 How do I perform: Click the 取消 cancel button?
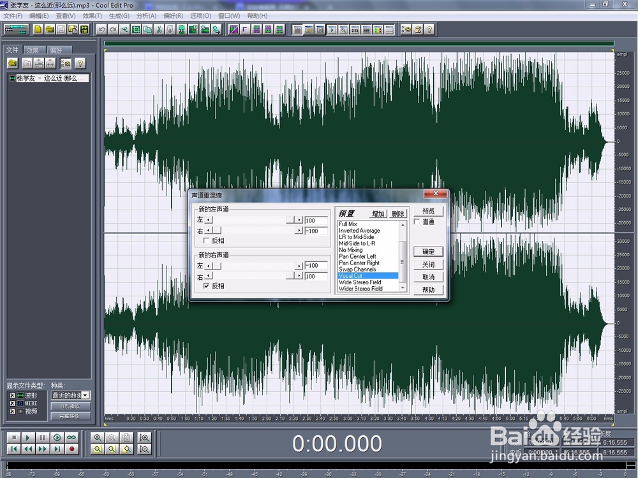(x=428, y=277)
